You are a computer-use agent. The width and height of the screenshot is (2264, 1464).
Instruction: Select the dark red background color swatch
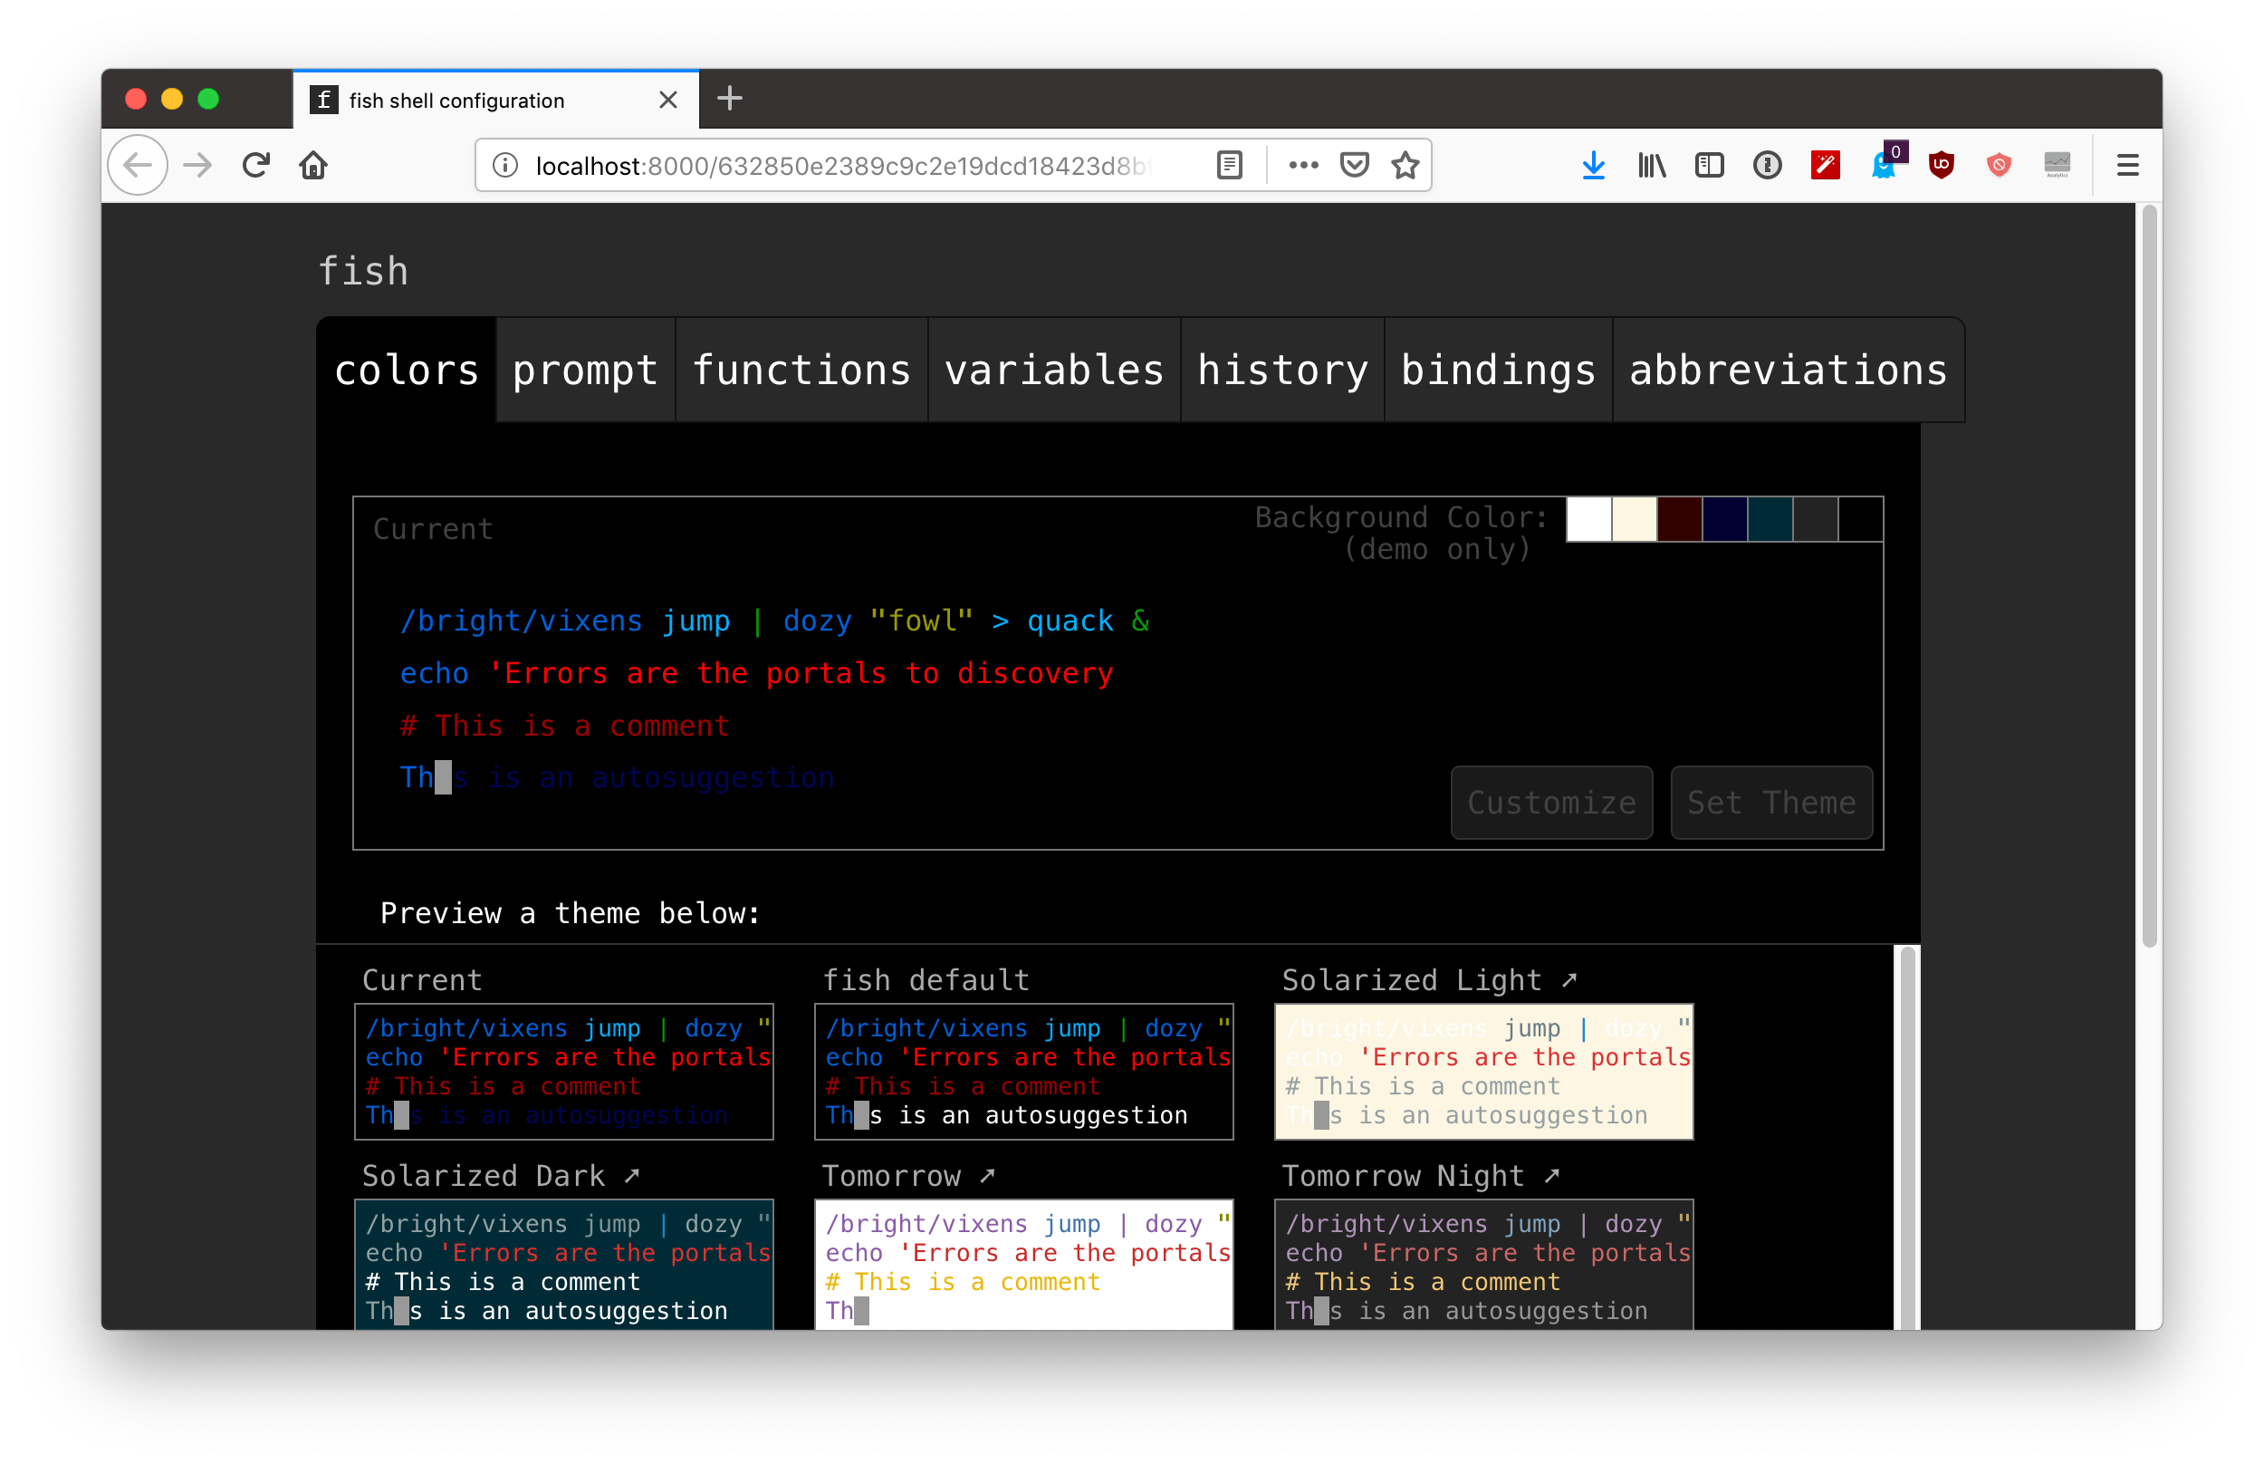click(1681, 520)
